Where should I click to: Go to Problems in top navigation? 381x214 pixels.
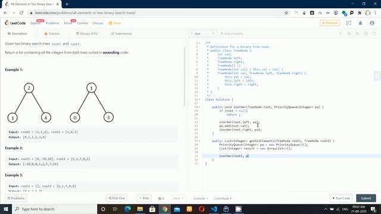pos(52,23)
